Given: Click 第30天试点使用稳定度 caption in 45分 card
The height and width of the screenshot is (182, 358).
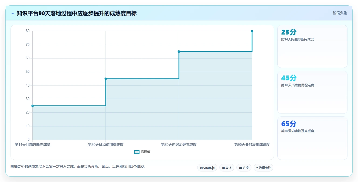Looking at the screenshot, I should (x=298, y=85).
